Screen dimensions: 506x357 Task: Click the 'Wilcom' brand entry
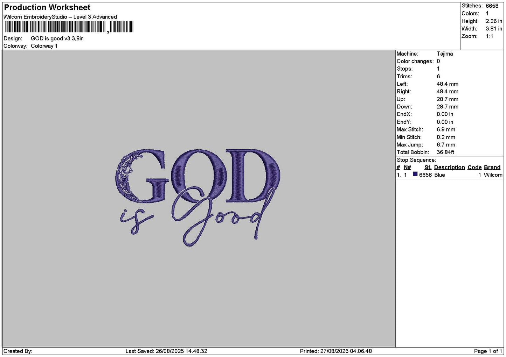click(x=493, y=175)
